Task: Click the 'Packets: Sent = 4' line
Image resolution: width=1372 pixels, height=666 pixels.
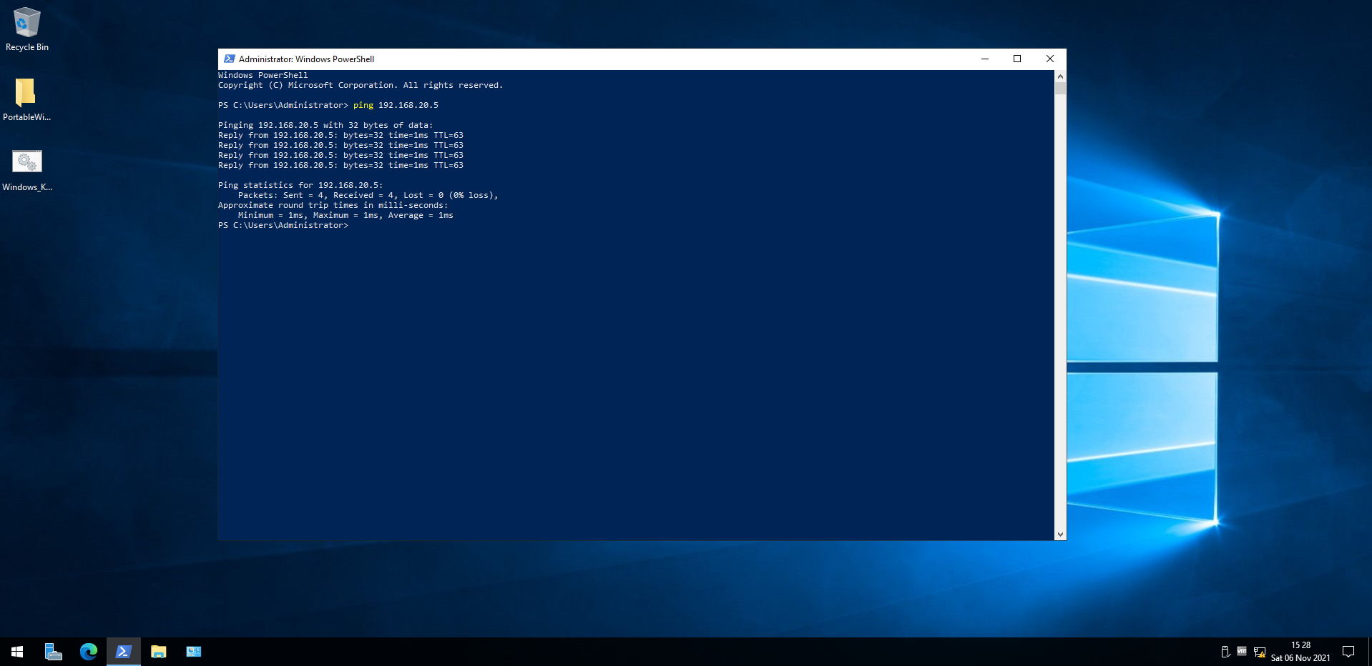Action: pyautogui.click(x=368, y=195)
